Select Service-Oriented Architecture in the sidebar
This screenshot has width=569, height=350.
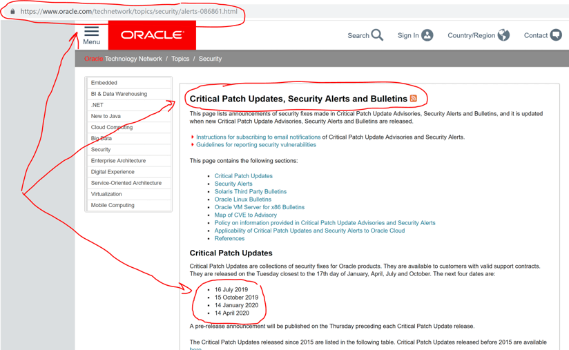click(129, 183)
